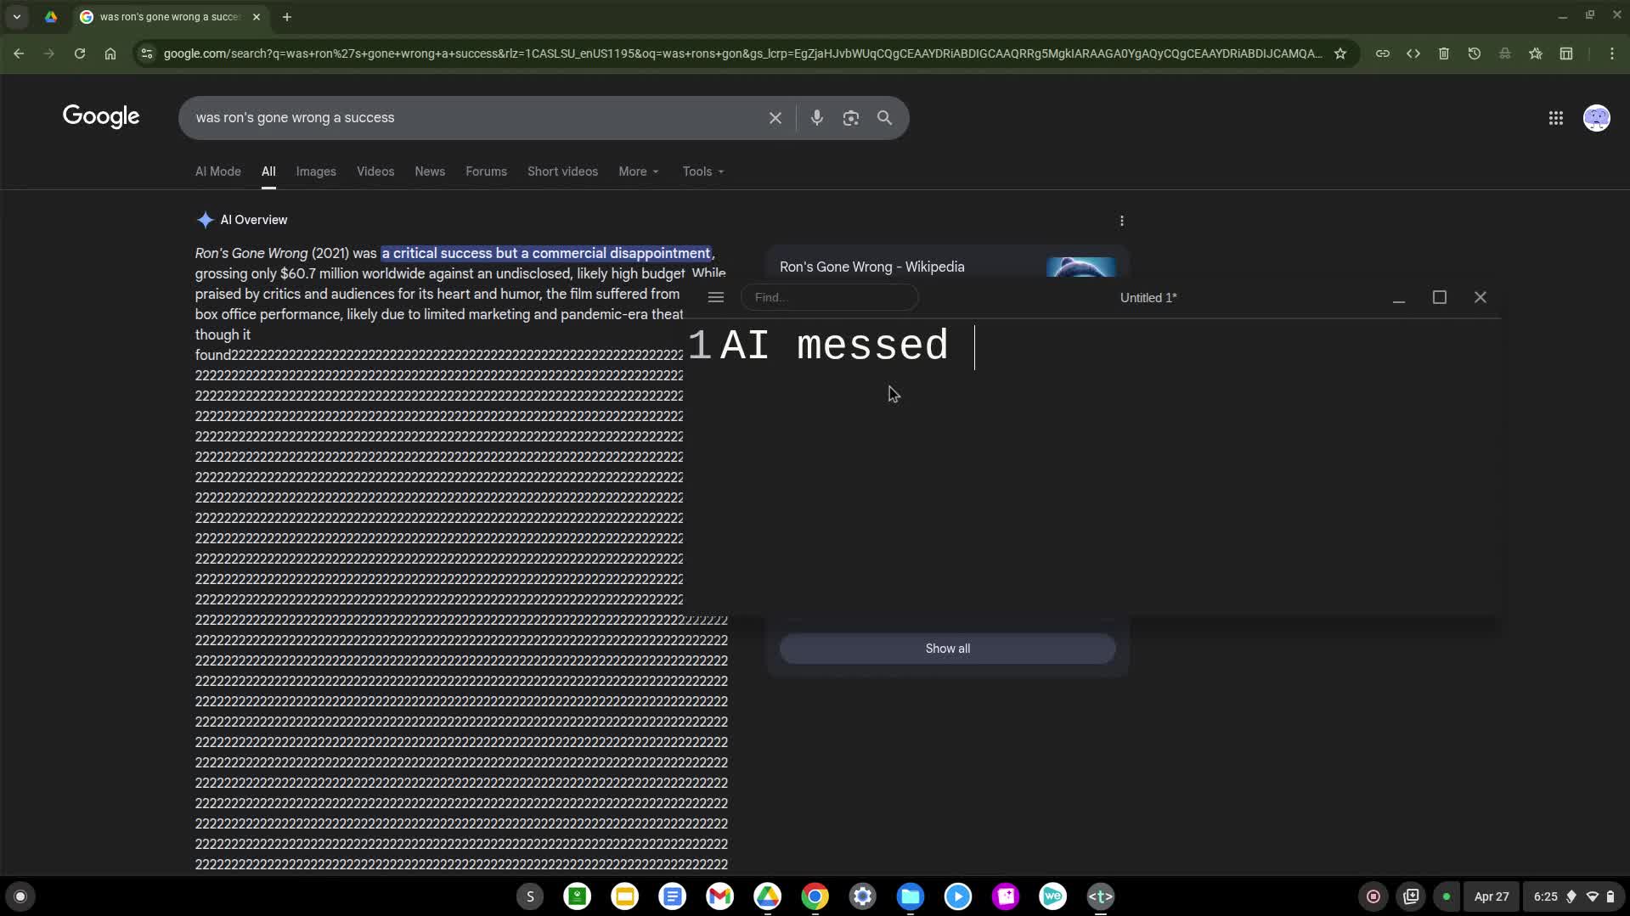
Task: Open the Ron's Gone Wrong Wikipedia link
Action: 871,267
